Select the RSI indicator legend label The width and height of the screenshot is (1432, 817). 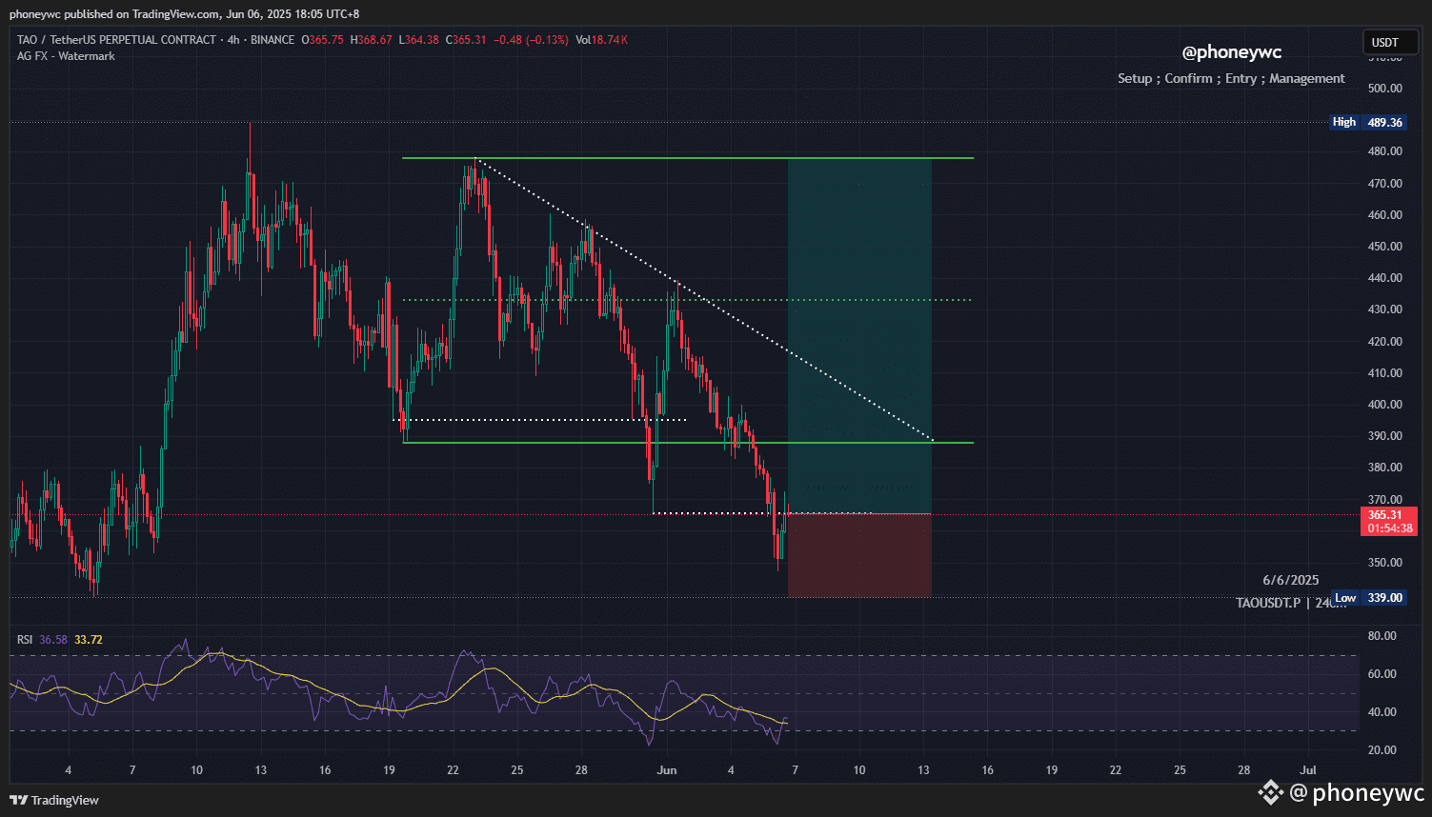[x=25, y=640]
